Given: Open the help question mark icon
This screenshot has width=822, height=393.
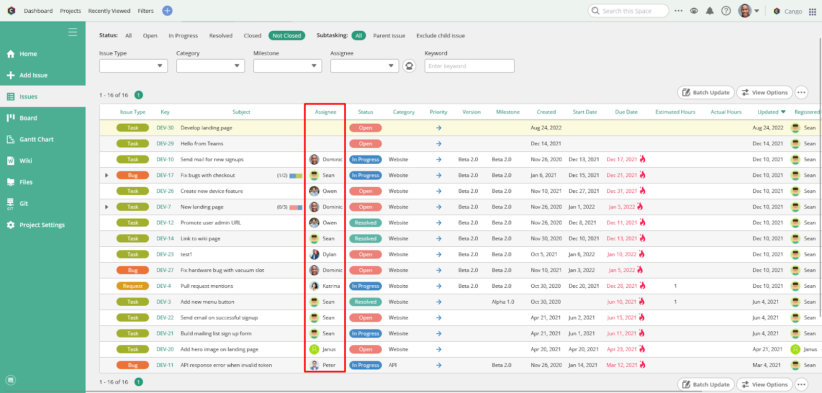Looking at the screenshot, I should tap(726, 11).
